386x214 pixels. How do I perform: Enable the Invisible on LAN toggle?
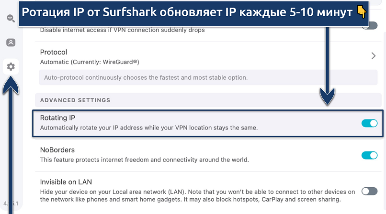(369, 191)
